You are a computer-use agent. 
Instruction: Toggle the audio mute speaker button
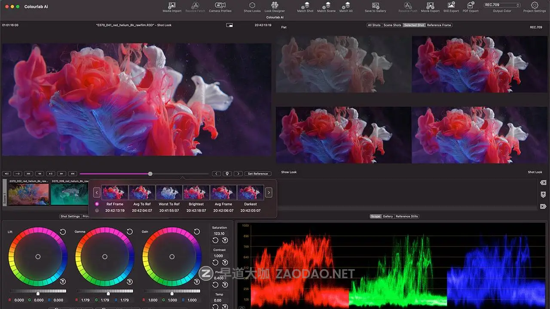tap(6, 174)
